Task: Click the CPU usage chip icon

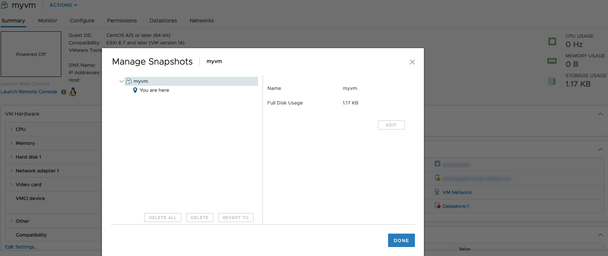Action: (552, 41)
